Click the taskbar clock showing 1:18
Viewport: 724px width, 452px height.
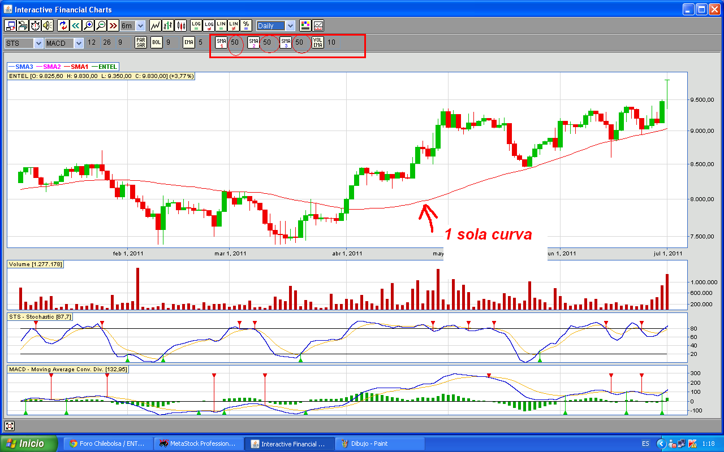click(x=708, y=444)
